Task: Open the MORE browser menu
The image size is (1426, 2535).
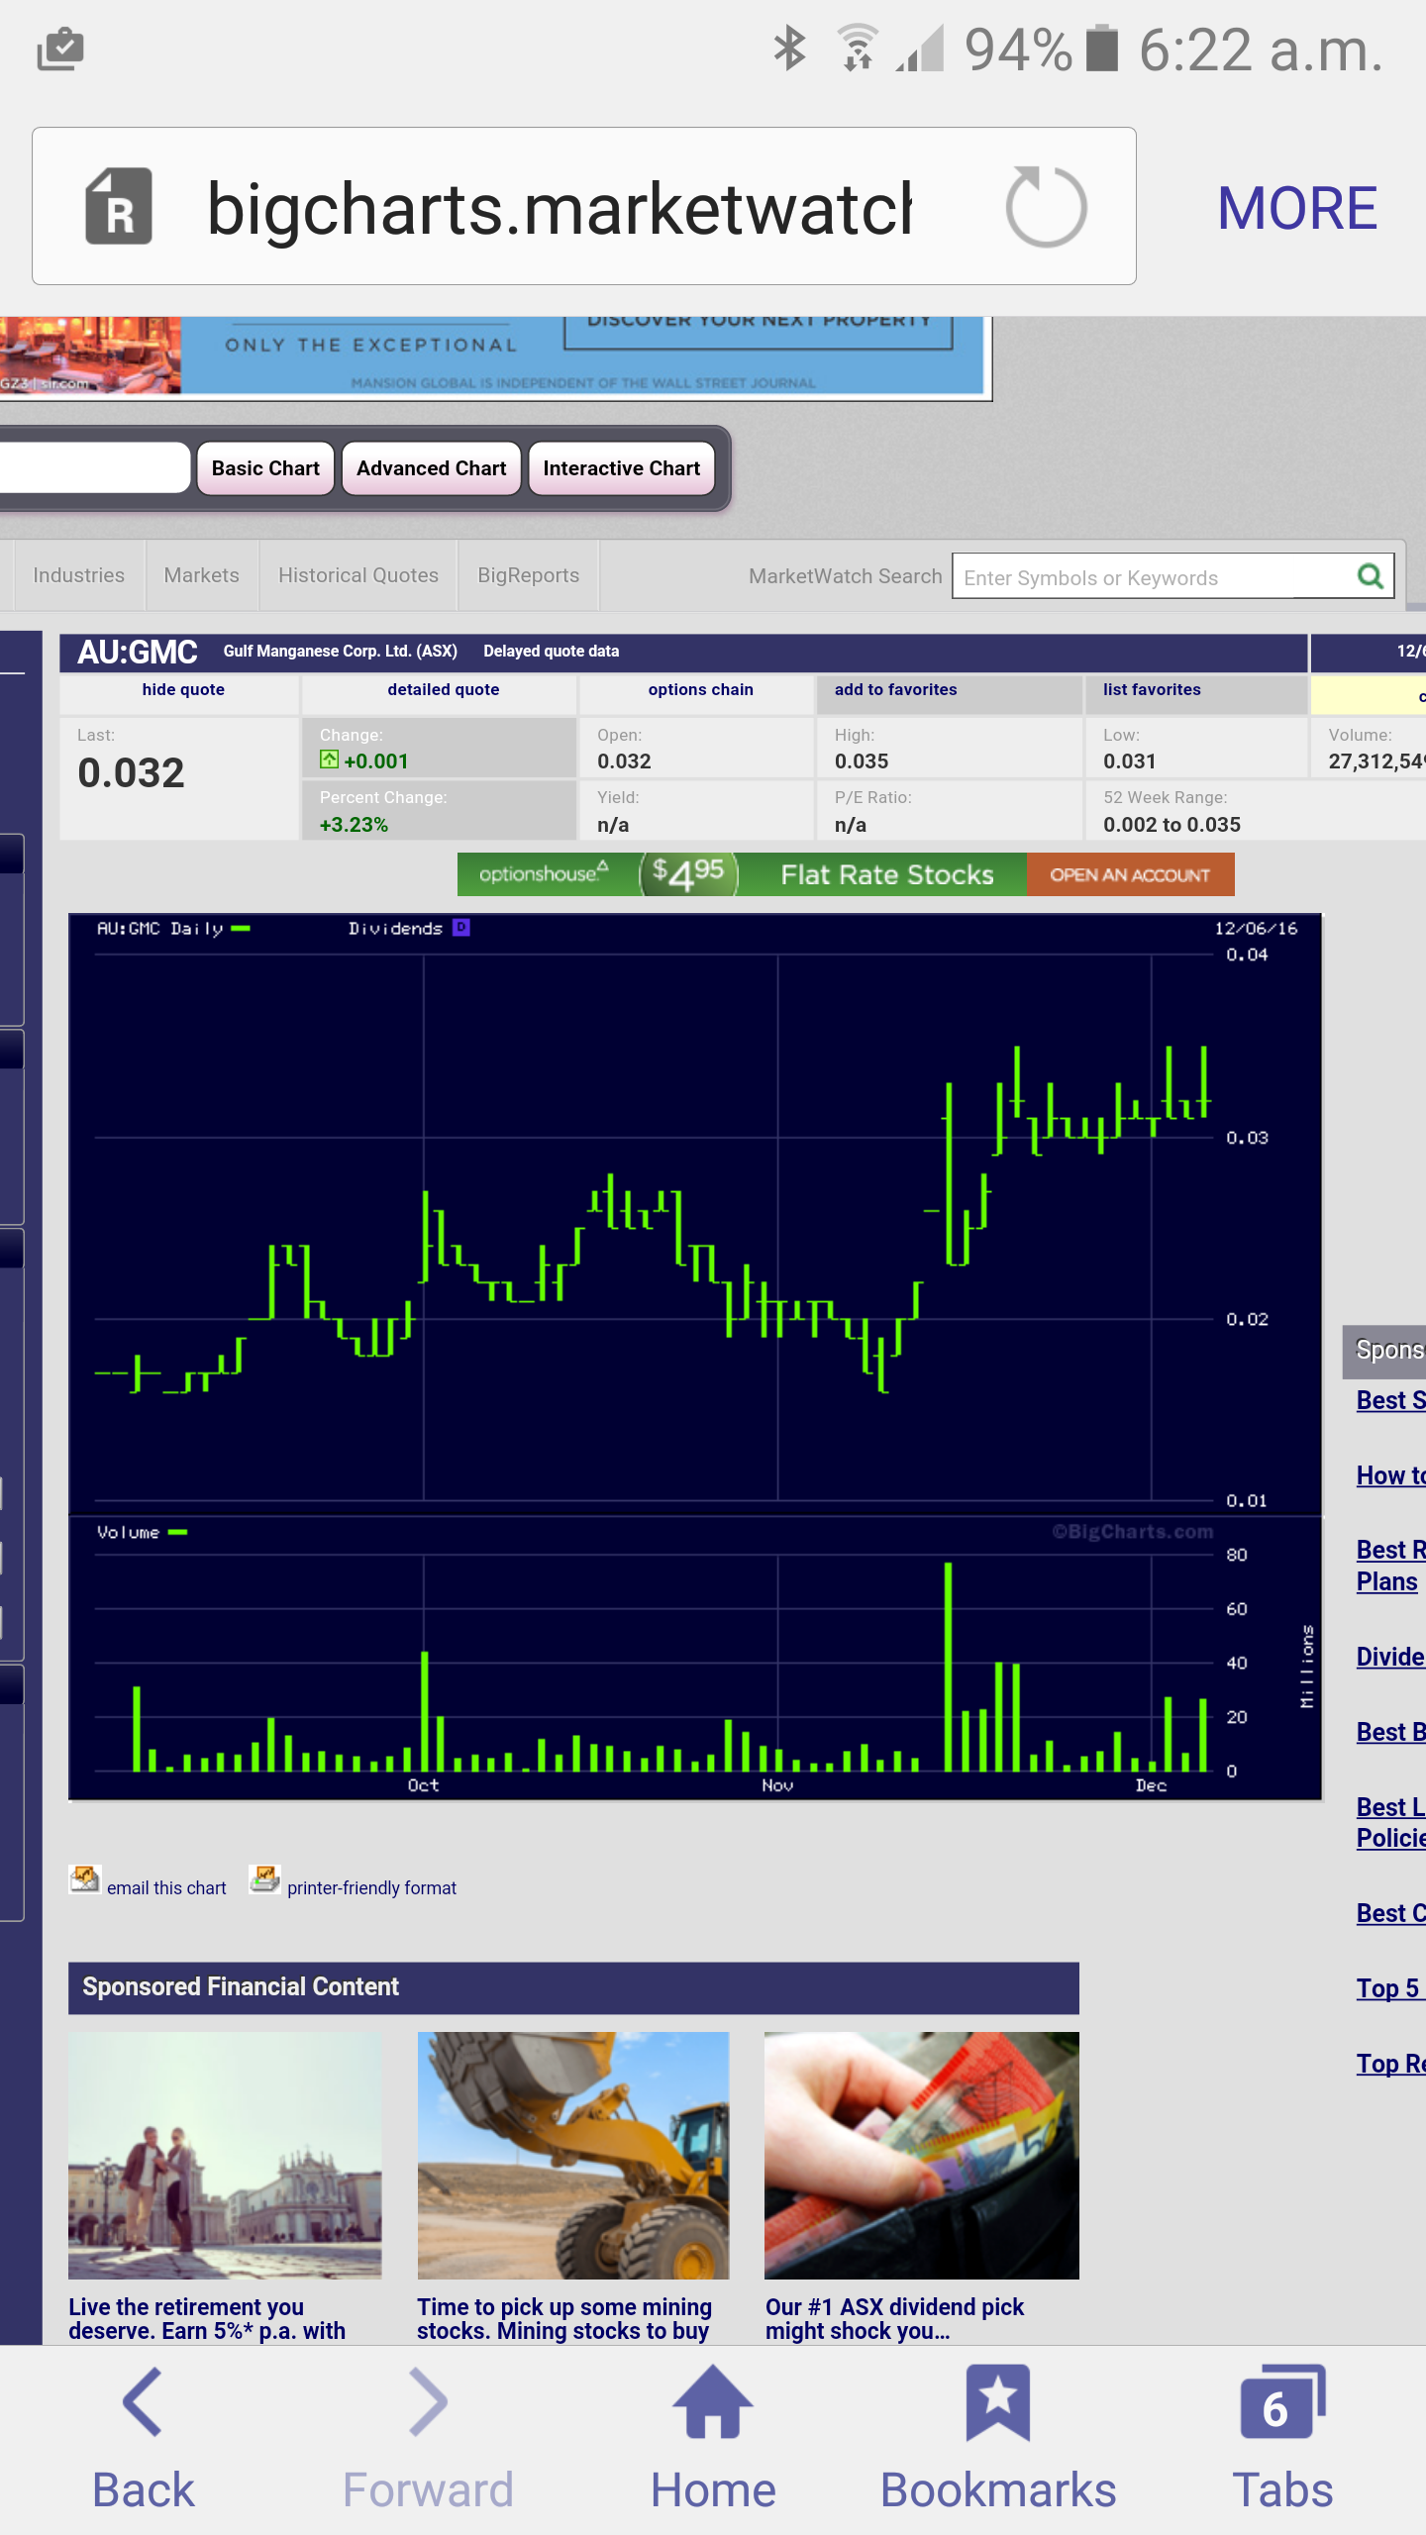Action: [1297, 208]
